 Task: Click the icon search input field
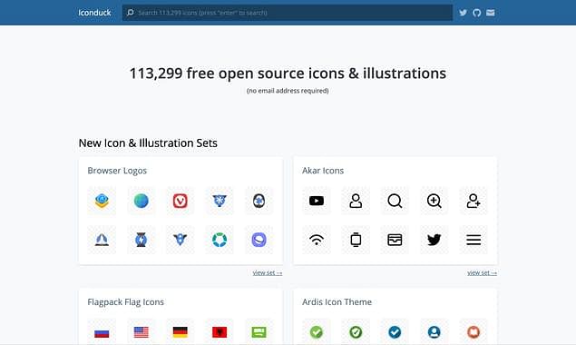coord(288,13)
